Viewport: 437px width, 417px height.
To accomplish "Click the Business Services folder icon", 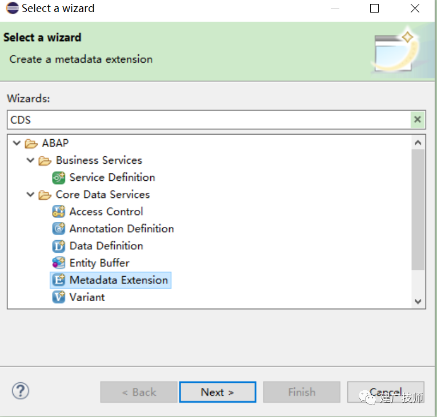I will click(45, 161).
